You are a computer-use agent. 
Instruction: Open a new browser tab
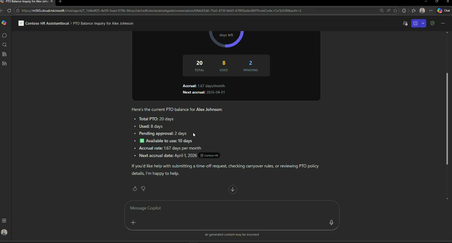(x=60, y=2)
